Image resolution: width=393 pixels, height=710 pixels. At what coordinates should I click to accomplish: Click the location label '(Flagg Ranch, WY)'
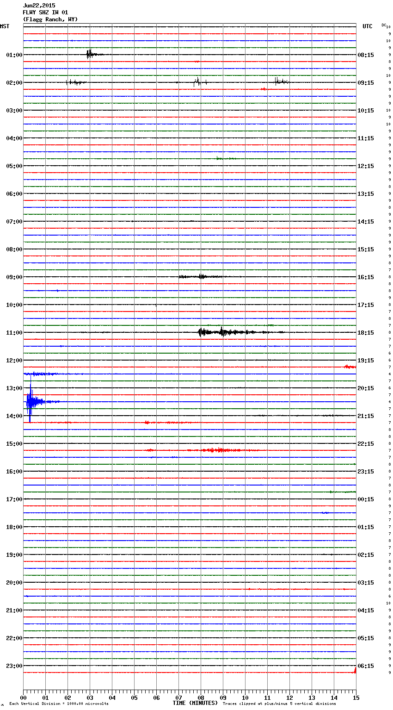click(50, 19)
